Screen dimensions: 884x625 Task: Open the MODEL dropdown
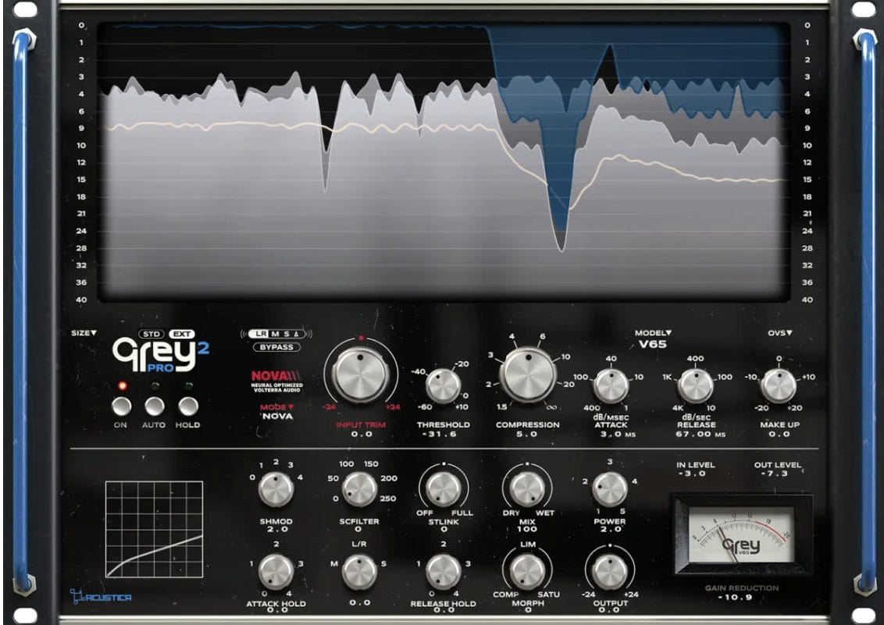[x=653, y=332]
